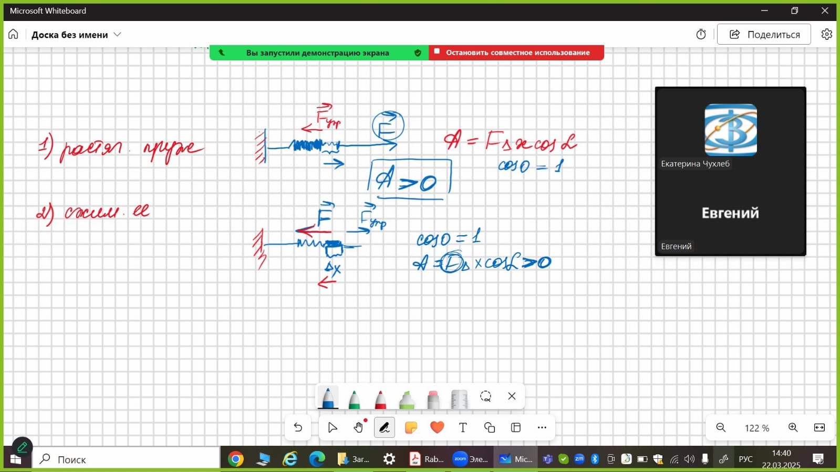This screenshot has width=840, height=472.
Task: Toggle the inking pen mode
Action: (384, 427)
